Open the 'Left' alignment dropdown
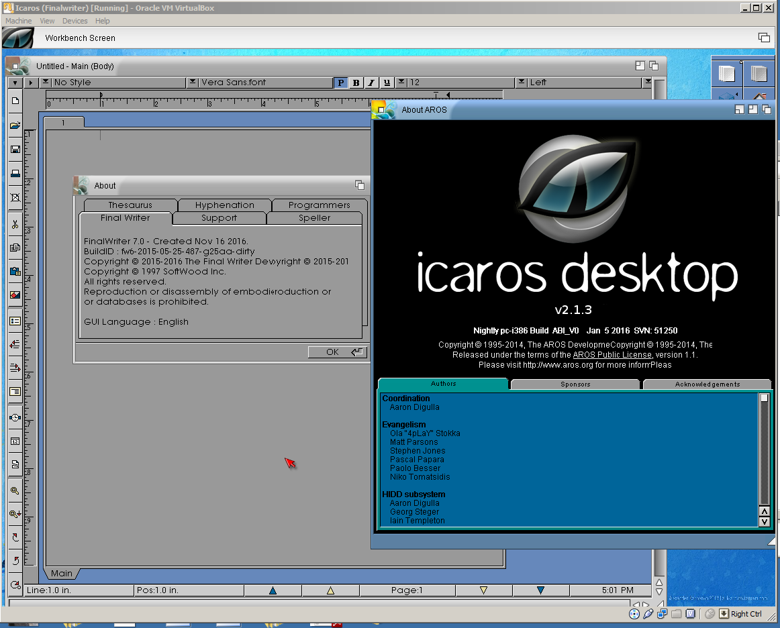Screen dimensions: 780x628 pyautogui.click(x=579, y=83)
